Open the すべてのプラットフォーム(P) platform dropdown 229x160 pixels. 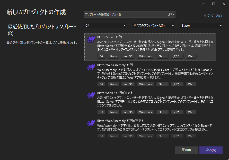(x=153, y=26)
